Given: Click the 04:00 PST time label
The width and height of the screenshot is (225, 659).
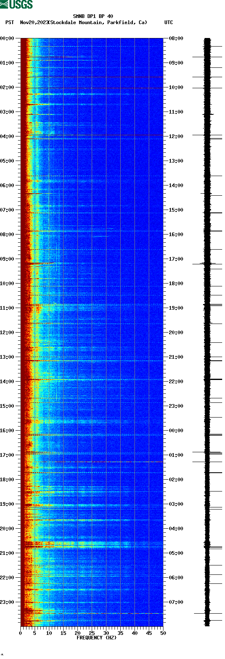Looking at the screenshot, I should 7,136.
